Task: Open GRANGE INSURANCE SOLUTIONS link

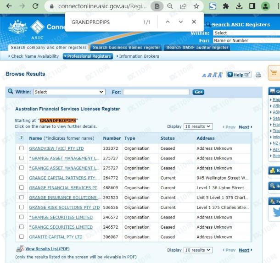Action: click(65, 197)
